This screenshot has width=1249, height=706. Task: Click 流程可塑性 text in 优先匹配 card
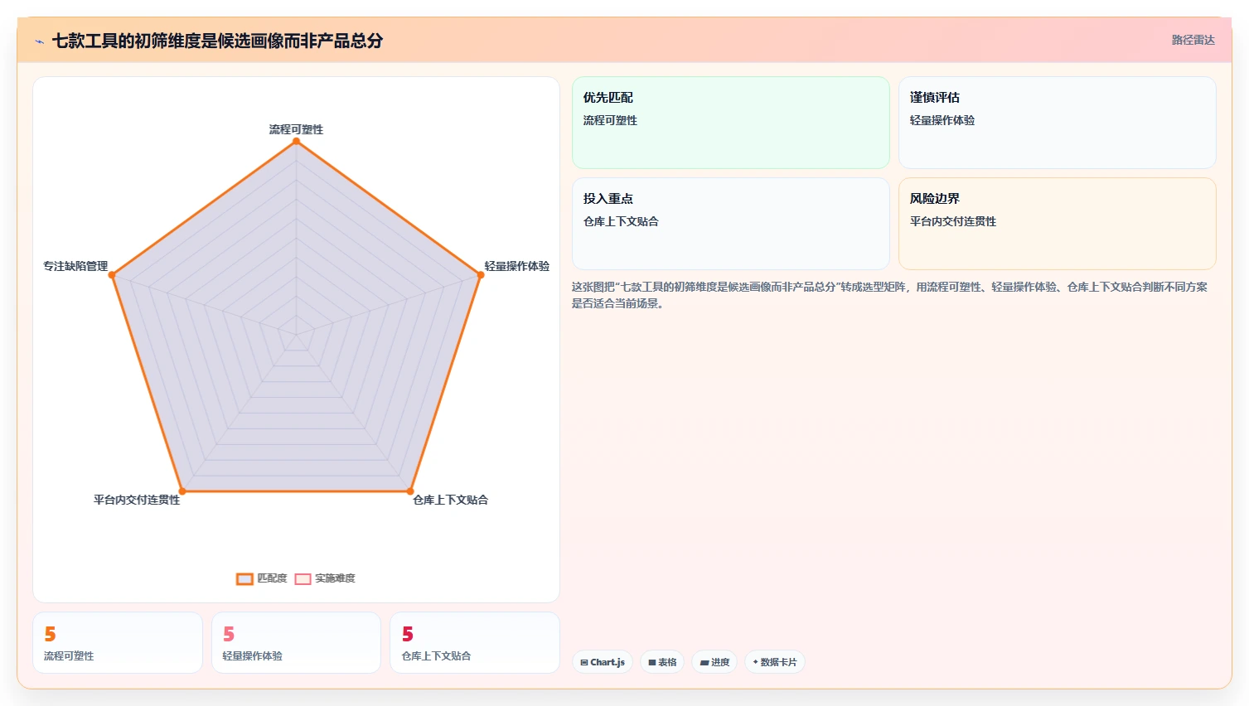[610, 120]
